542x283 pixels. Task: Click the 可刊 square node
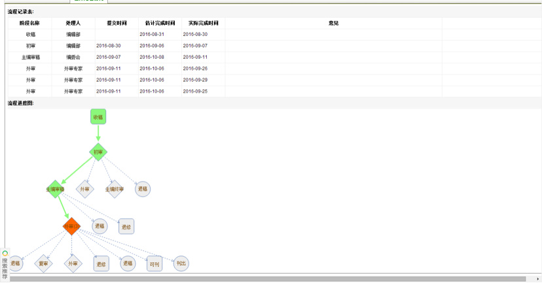coord(154,264)
